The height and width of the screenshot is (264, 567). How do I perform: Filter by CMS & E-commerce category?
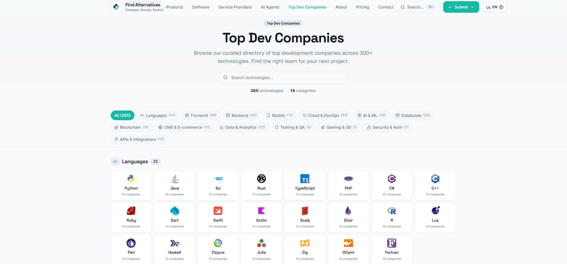184,127
